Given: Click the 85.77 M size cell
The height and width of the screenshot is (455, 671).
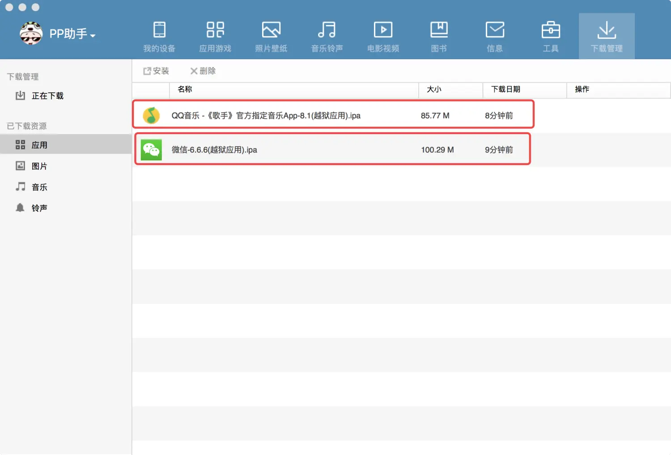Looking at the screenshot, I should pos(435,116).
